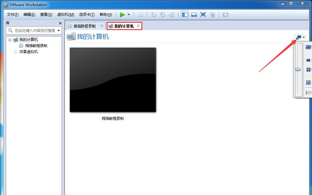Select 共享虚拟机 in the library tree
Image resolution: width=312 pixels, height=195 pixels.
point(28,52)
